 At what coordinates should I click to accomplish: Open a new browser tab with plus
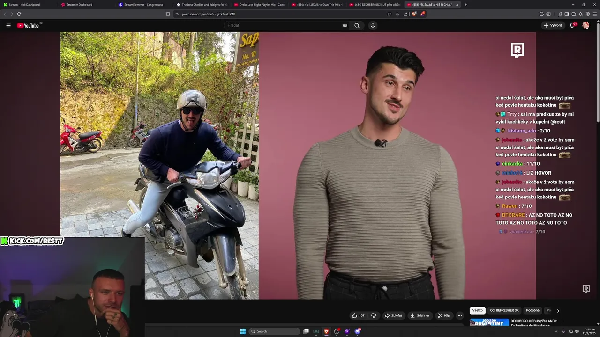pyautogui.click(x=465, y=5)
